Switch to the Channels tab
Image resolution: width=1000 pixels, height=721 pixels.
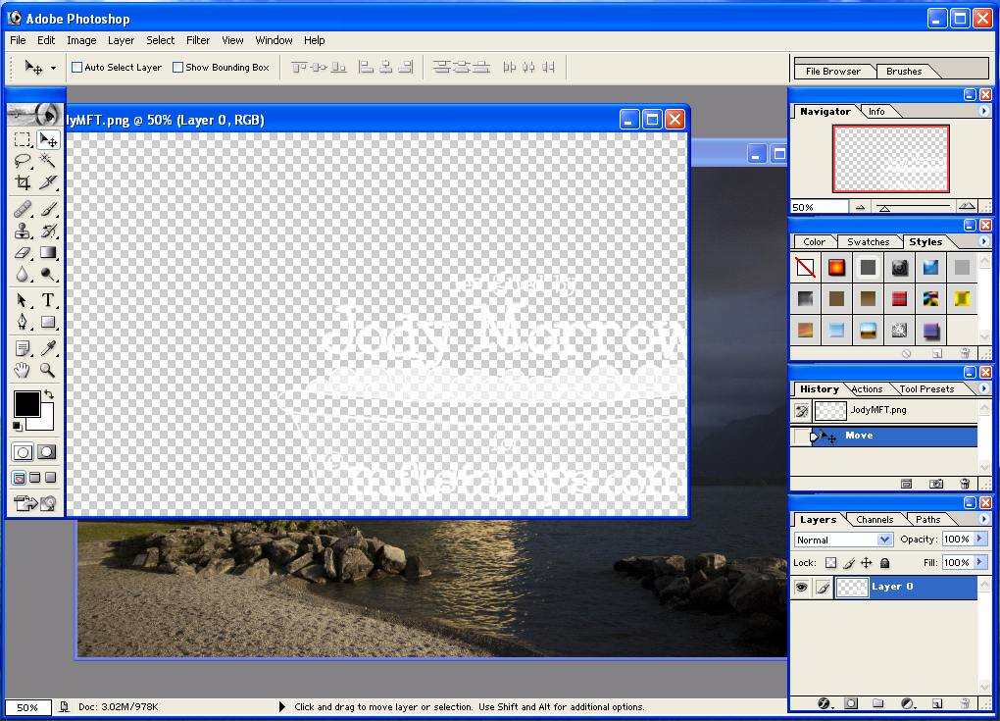point(875,519)
